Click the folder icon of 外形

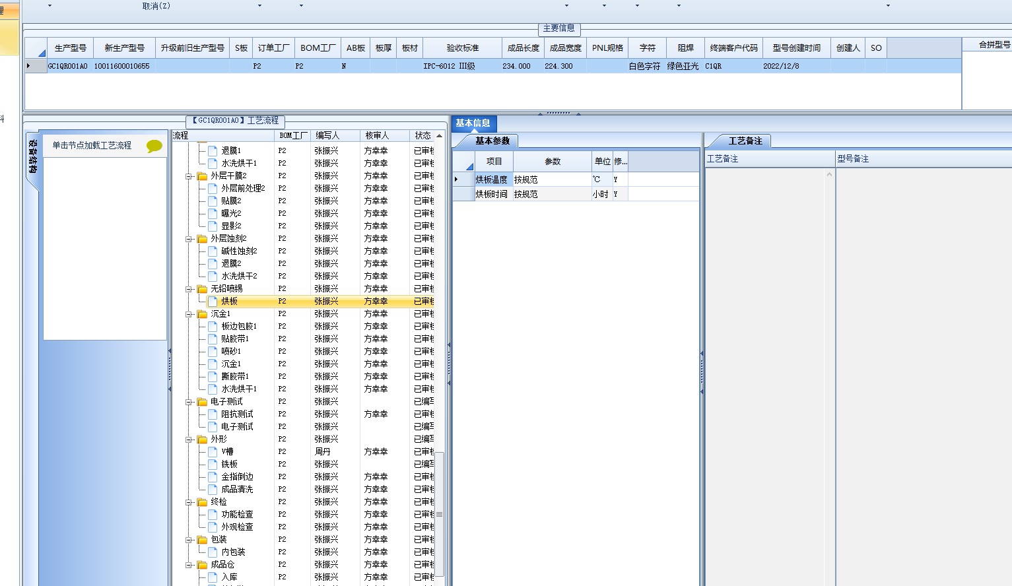click(x=202, y=439)
